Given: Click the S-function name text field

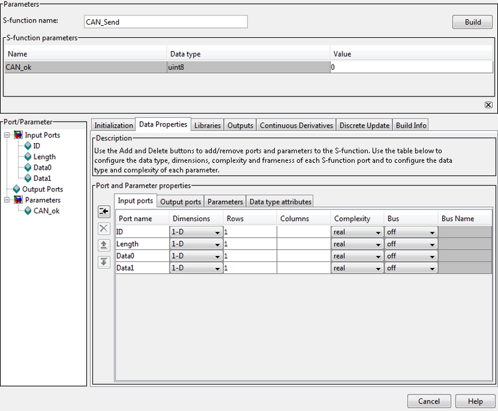Looking at the screenshot, I should pyautogui.click(x=166, y=22).
